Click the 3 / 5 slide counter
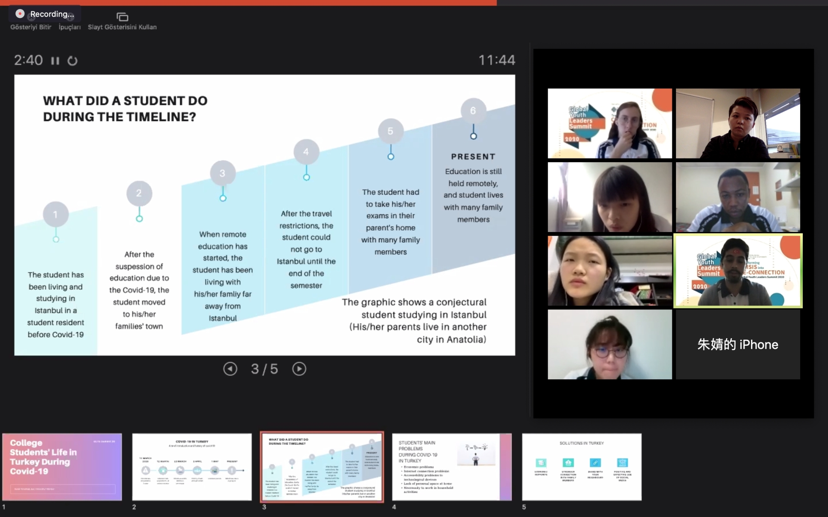The image size is (828, 517). point(264,369)
